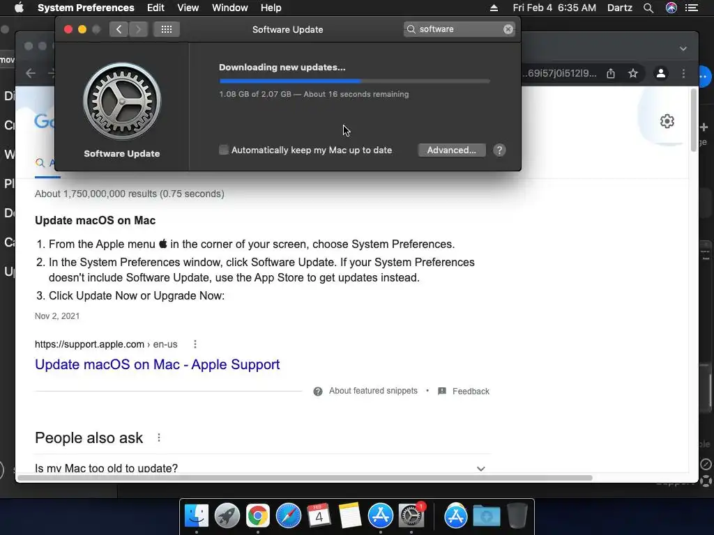Click 'Nov 2, 2021' date text
Screen dimensions: 714x535
pyautogui.click(x=57, y=316)
